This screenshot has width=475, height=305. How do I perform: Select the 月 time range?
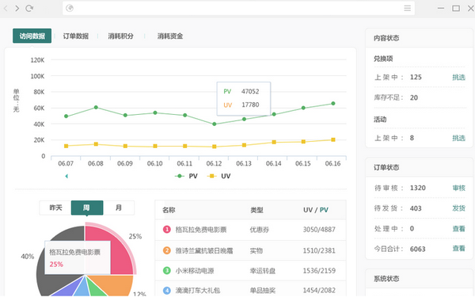tap(119, 208)
